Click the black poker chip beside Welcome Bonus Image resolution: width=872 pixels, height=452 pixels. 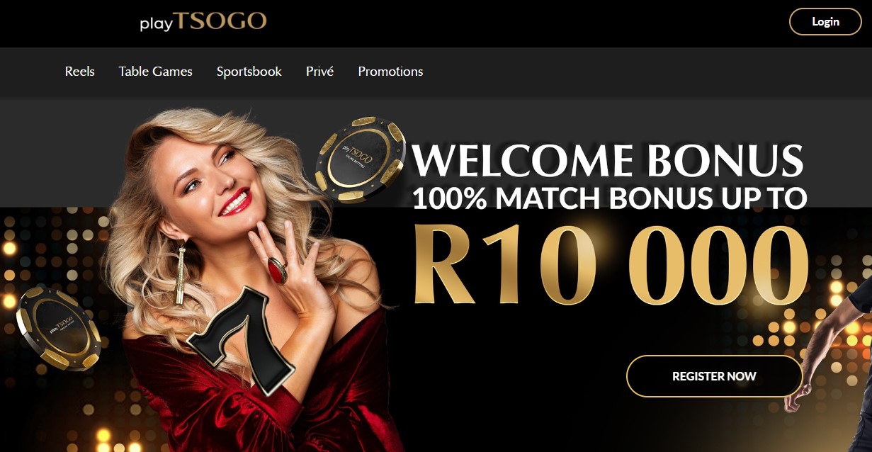pos(361,160)
